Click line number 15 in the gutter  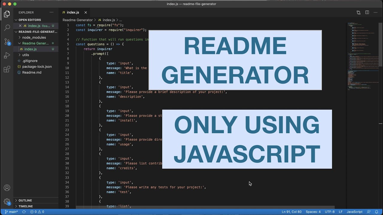pyautogui.click(x=67, y=92)
